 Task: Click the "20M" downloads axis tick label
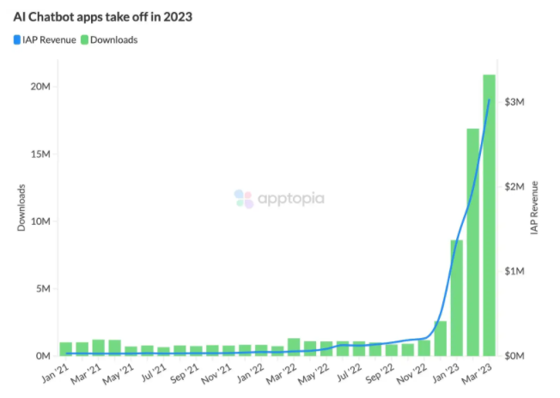tap(40, 87)
